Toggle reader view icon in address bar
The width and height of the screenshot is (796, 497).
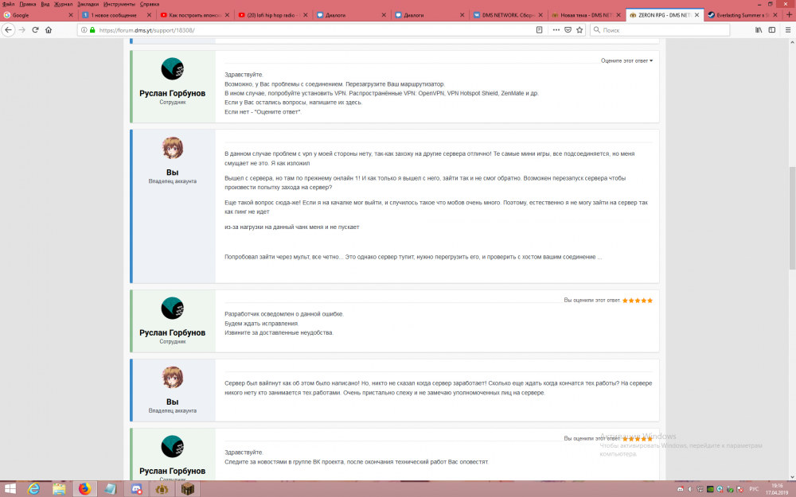pyautogui.click(x=540, y=29)
